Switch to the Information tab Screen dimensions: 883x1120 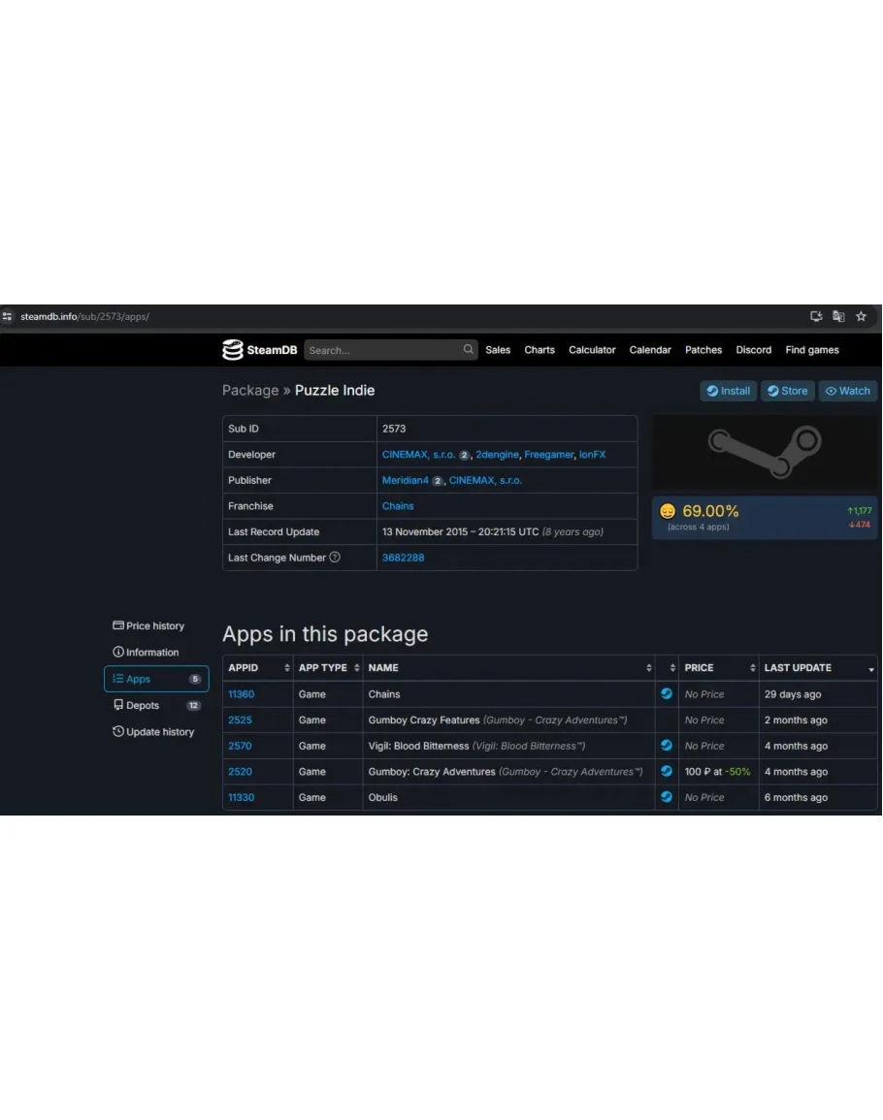(146, 653)
